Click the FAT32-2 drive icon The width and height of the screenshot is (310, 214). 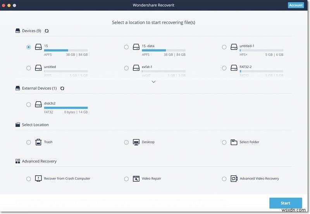tap(234, 68)
